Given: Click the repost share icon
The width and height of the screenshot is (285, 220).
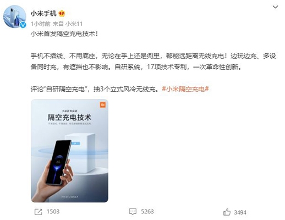Looking at the screenshot, I should tap(38, 212).
